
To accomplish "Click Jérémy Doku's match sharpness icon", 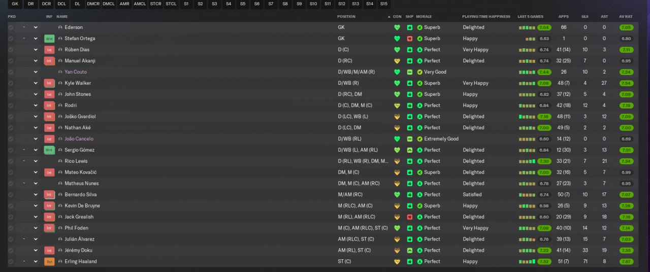I will point(410,251).
